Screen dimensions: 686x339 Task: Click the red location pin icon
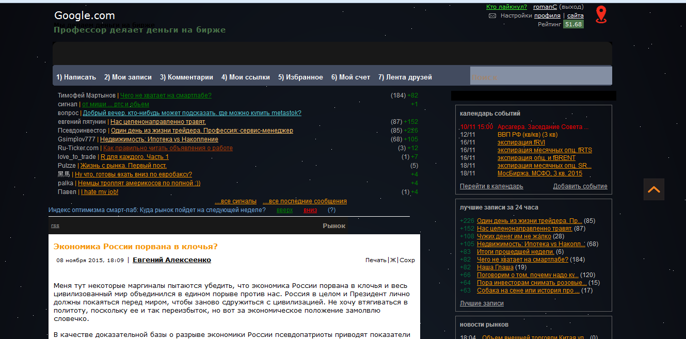601,14
